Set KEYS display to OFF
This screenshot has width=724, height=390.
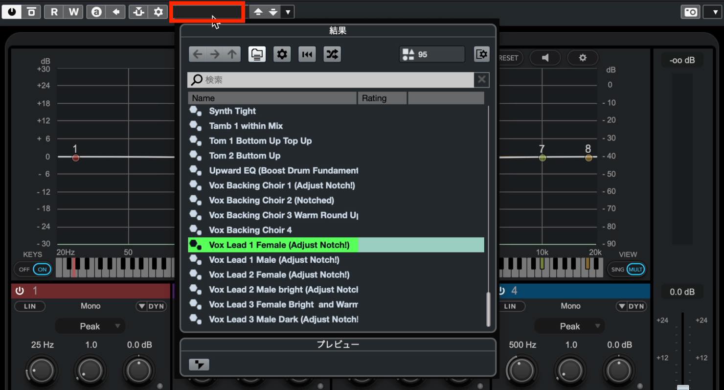click(24, 269)
